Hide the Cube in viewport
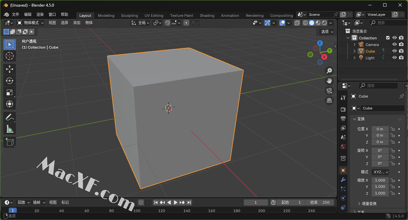The height and width of the screenshot is (220, 408). pos(394,51)
